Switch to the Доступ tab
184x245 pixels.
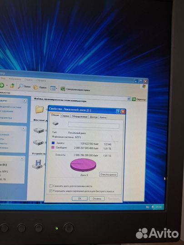(x=94, y=117)
